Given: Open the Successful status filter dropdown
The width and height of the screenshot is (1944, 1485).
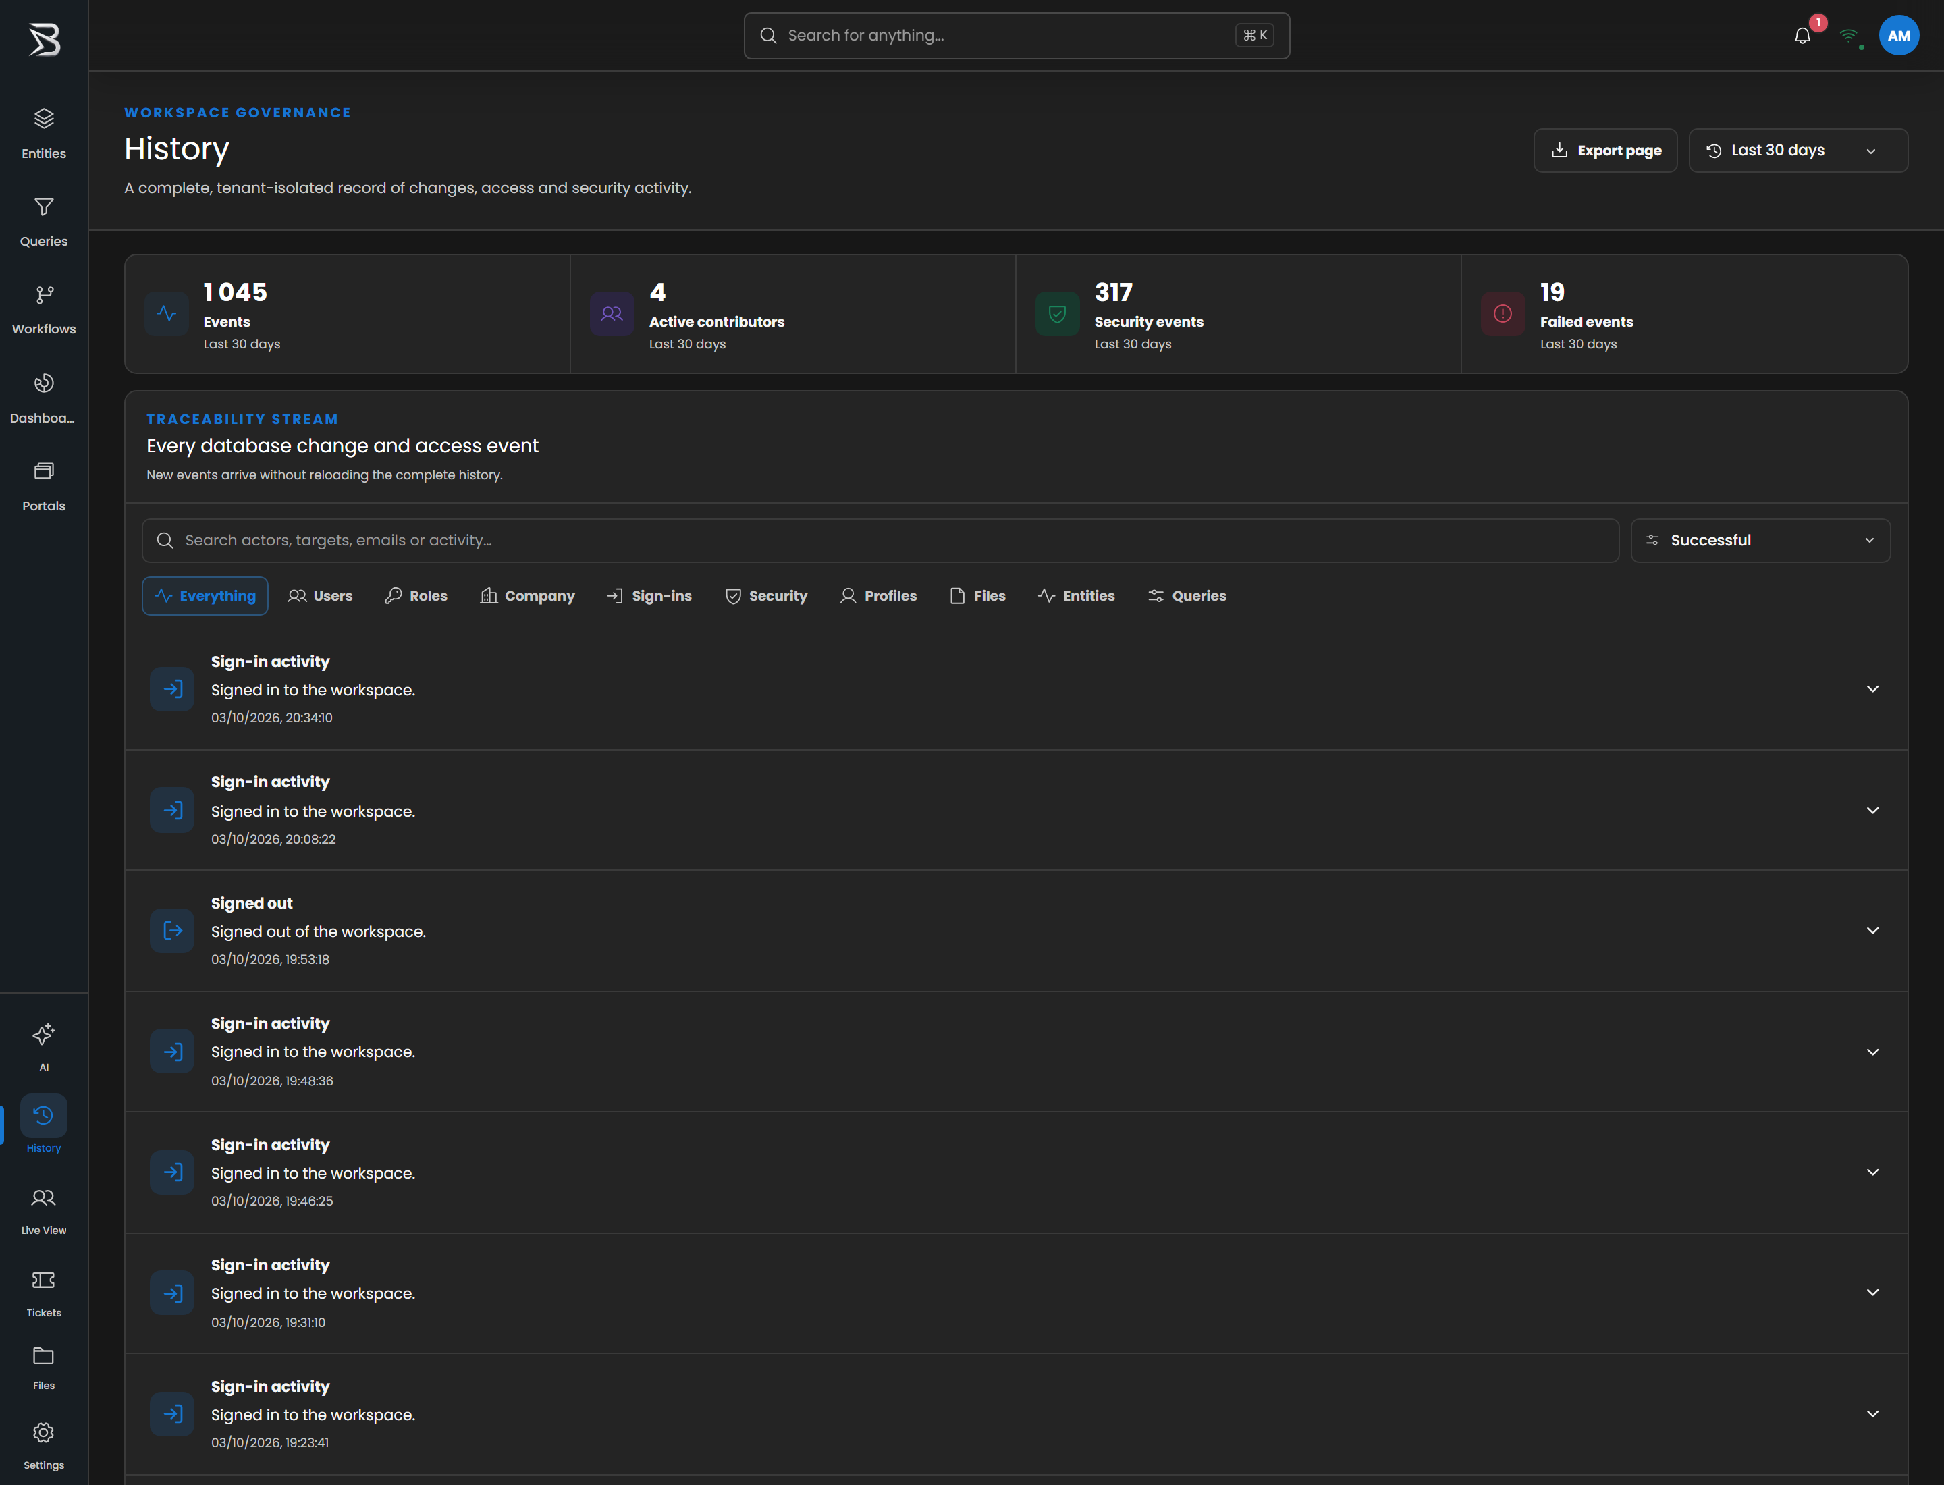Looking at the screenshot, I should pos(1760,540).
